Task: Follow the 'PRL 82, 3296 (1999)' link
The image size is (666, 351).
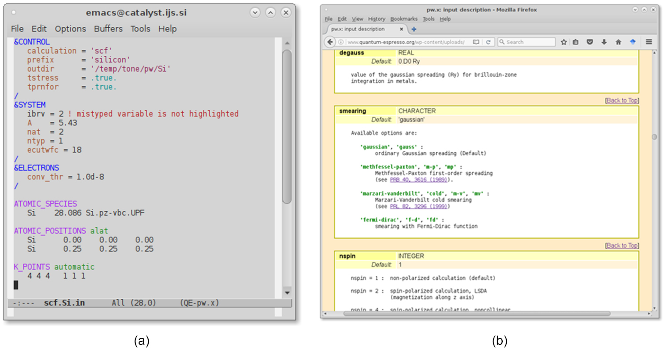Action: pos(418,206)
